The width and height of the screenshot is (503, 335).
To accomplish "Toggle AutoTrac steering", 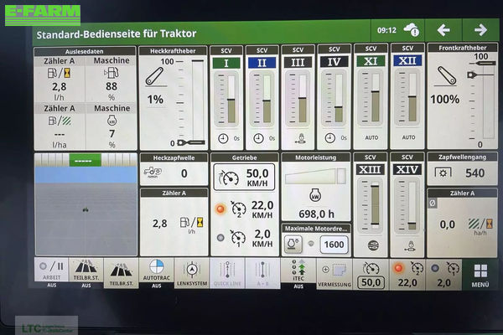I will point(157,272).
